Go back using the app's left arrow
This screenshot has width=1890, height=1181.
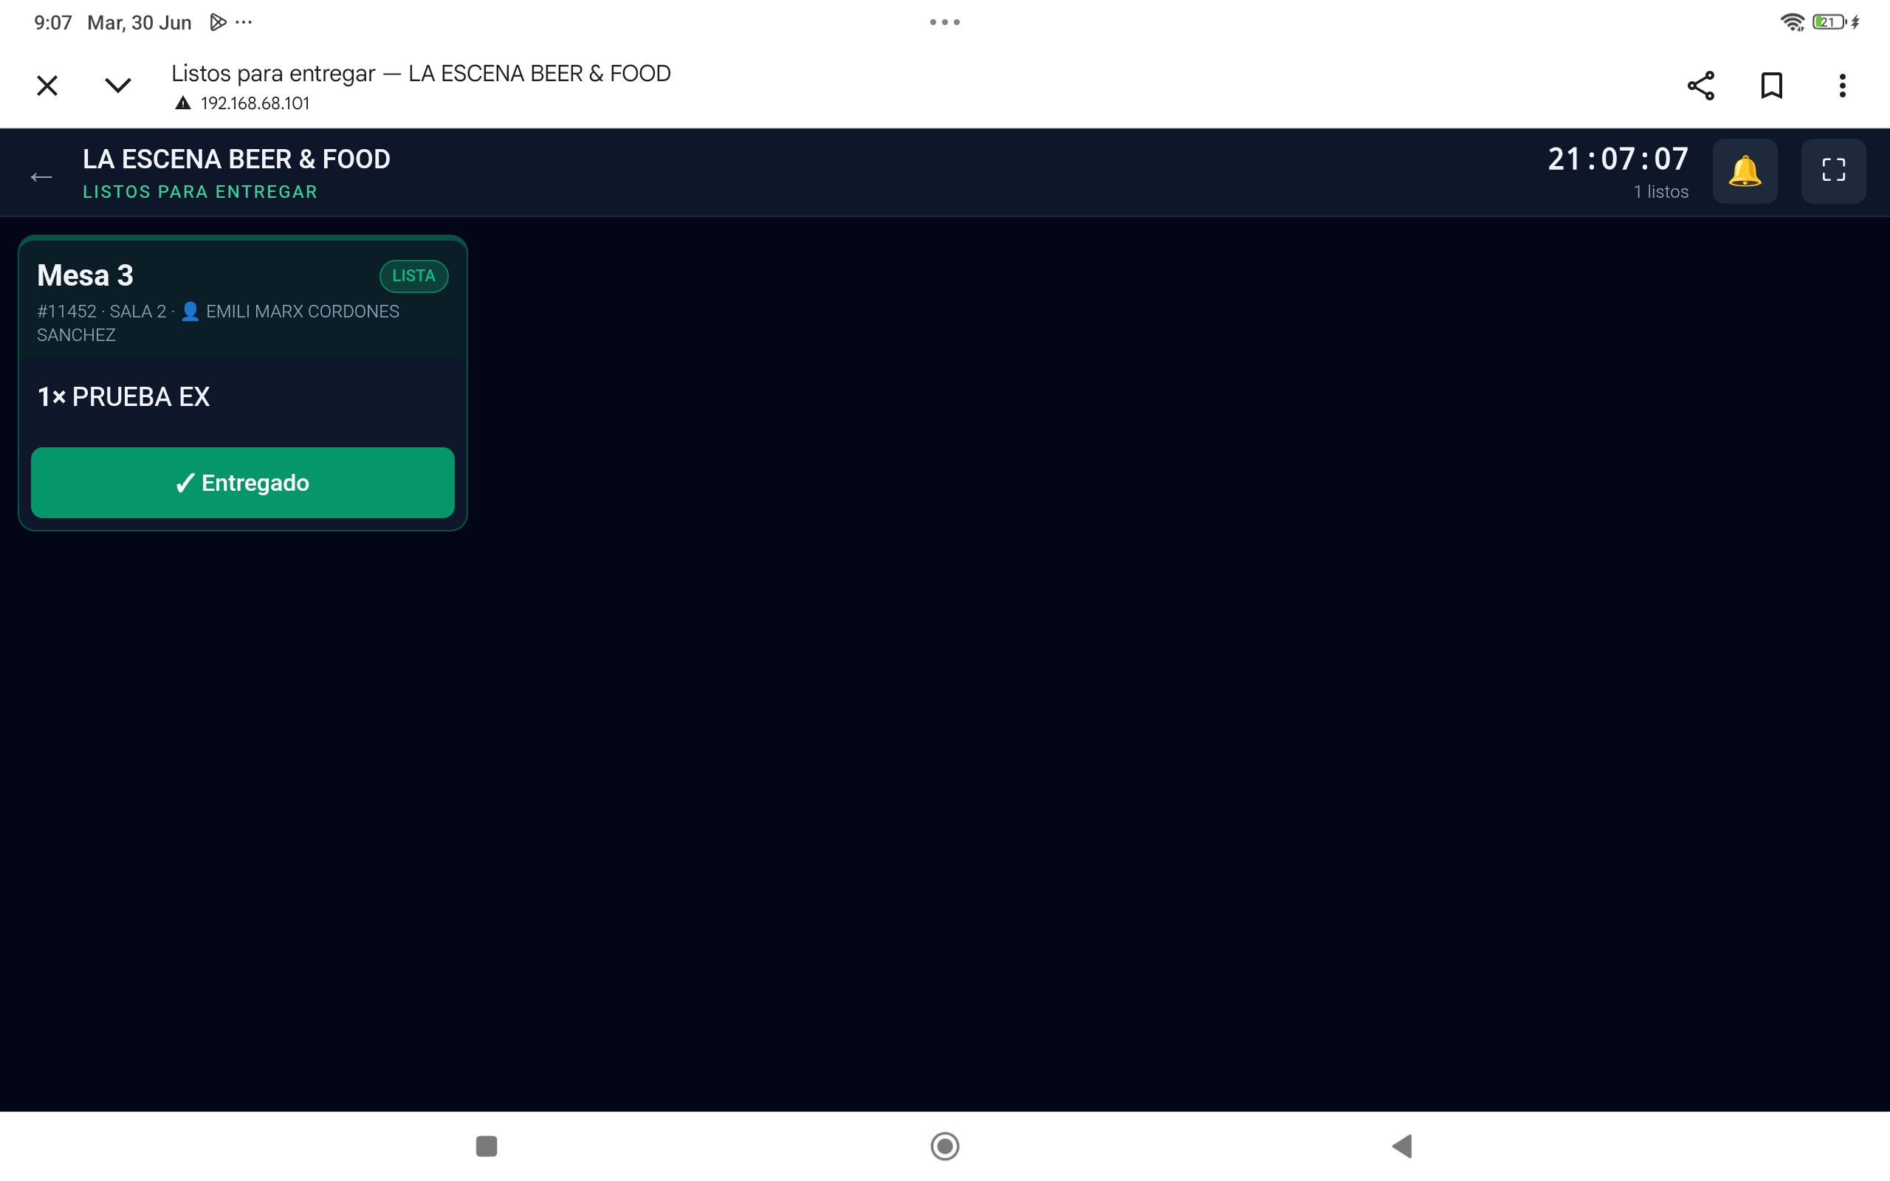pyautogui.click(x=41, y=177)
